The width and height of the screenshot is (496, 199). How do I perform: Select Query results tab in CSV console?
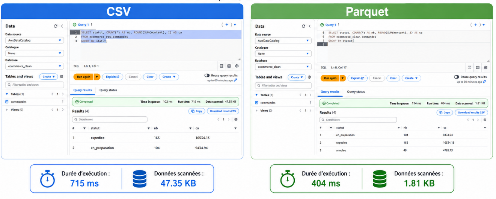[83, 90]
